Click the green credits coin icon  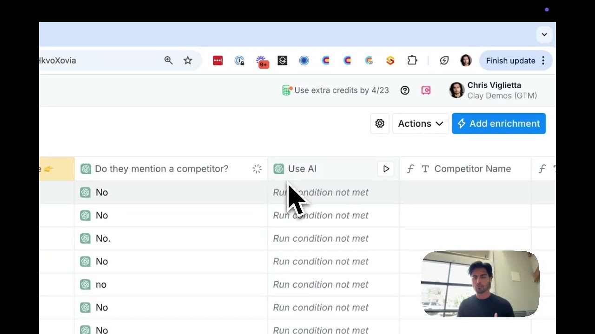(x=287, y=90)
